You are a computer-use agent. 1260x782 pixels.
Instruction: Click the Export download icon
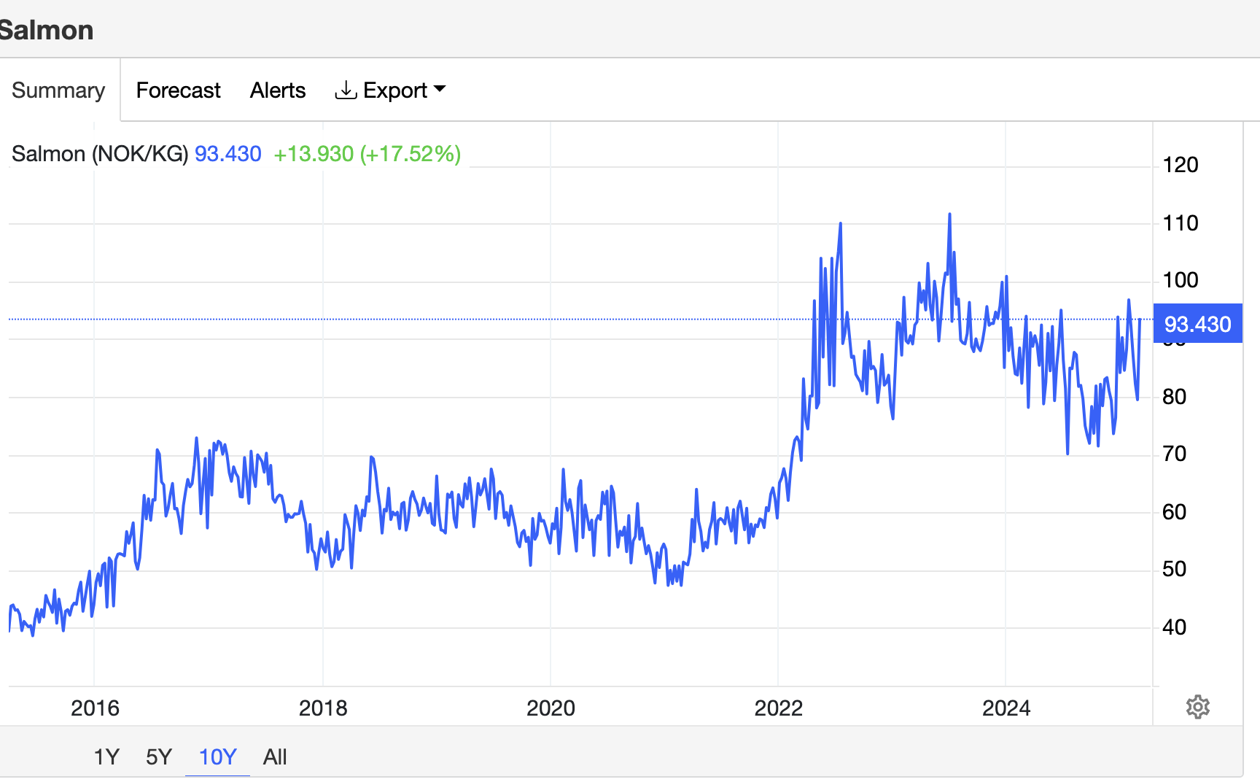346,90
